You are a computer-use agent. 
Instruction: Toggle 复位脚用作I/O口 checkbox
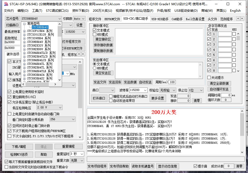click(x=9, y=97)
